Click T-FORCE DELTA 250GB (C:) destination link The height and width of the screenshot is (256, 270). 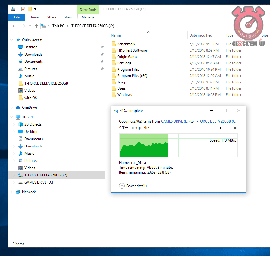coord(216,121)
